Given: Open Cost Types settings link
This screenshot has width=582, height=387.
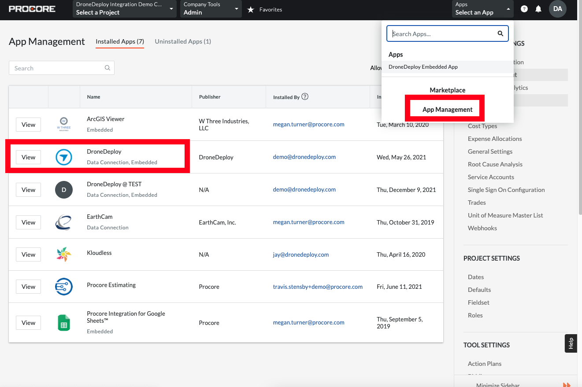Looking at the screenshot, I should click(x=482, y=126).
